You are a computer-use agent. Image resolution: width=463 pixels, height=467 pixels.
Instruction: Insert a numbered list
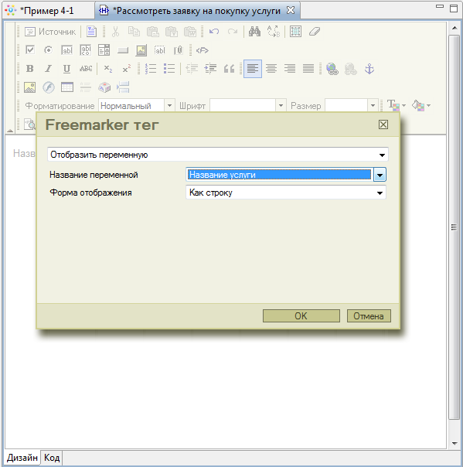click(x=151, y=69)
